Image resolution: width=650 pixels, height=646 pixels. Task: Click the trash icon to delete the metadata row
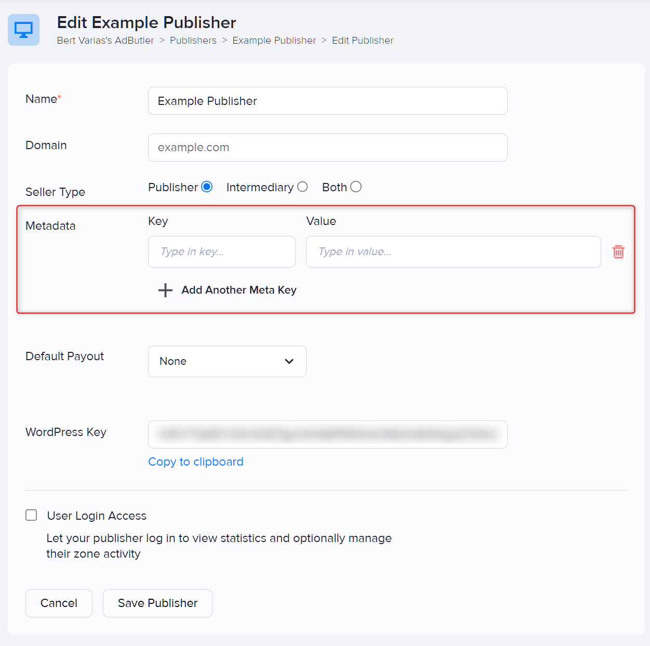[x=618, y=252]
